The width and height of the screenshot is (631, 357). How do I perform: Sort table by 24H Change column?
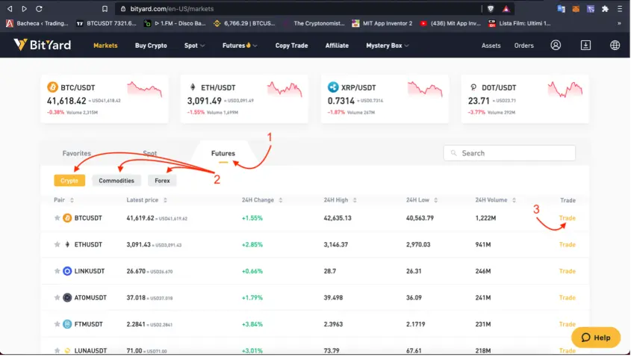pos(281,200)
